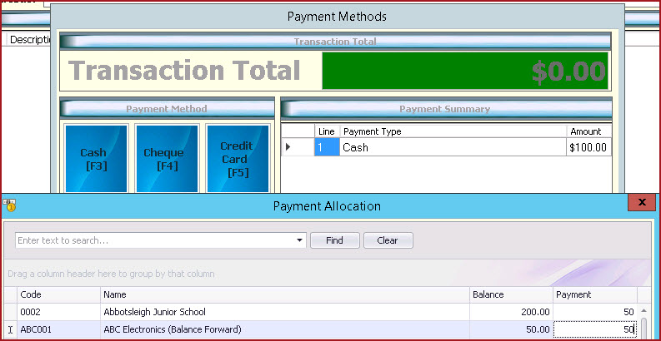Sort by the Code column header
Image resolution: width=661 pixels, height=341 pixels.
(x=58, y=294)
